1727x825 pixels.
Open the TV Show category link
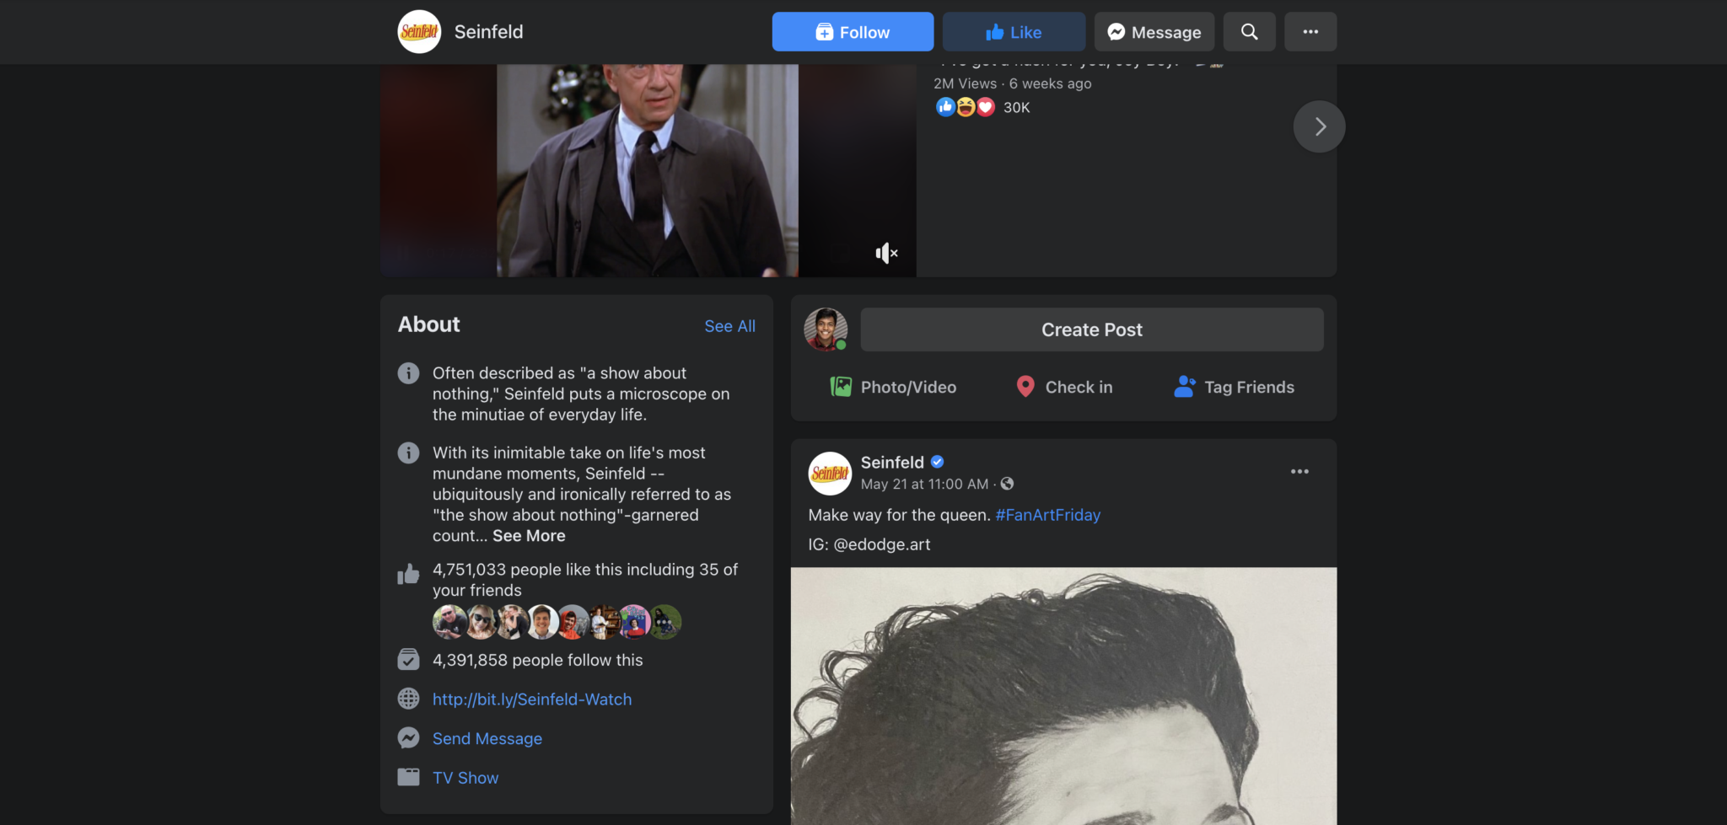(x=465, y=778)
